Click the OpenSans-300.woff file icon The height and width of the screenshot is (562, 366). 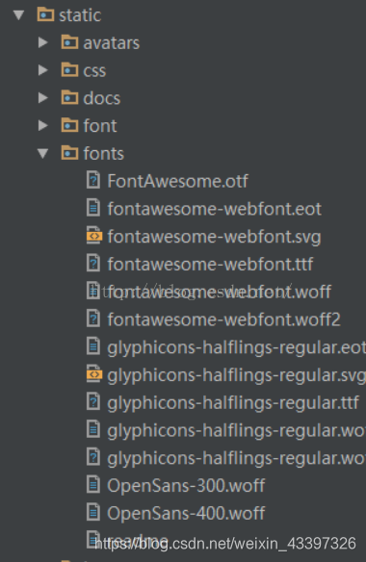(93, 484)
